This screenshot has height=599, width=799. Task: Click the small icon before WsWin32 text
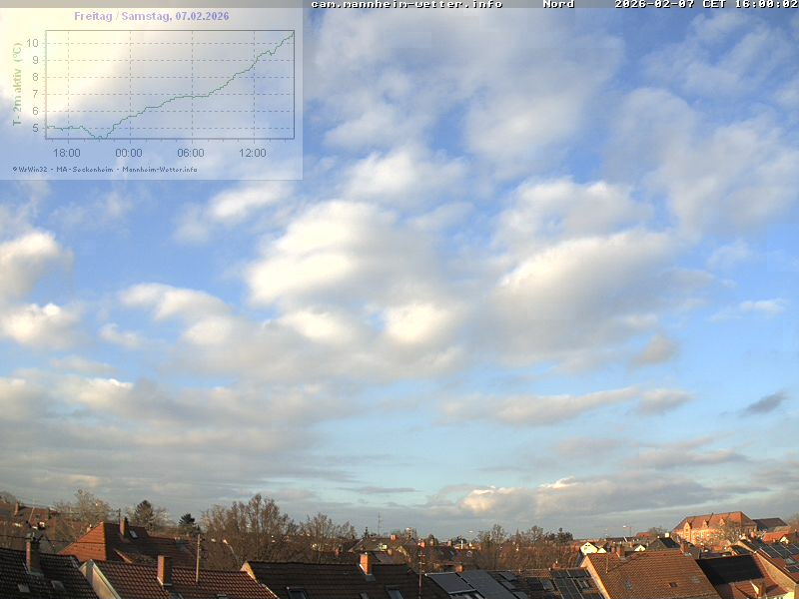[15, 169]
